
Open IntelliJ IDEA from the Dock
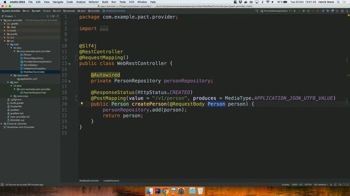click(157, 191)
